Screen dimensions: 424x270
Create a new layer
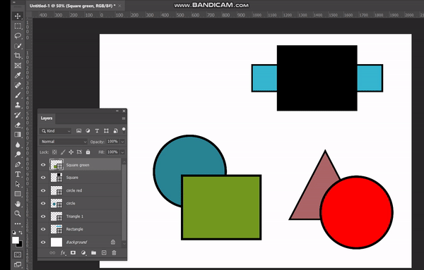[x=104, y=253]
